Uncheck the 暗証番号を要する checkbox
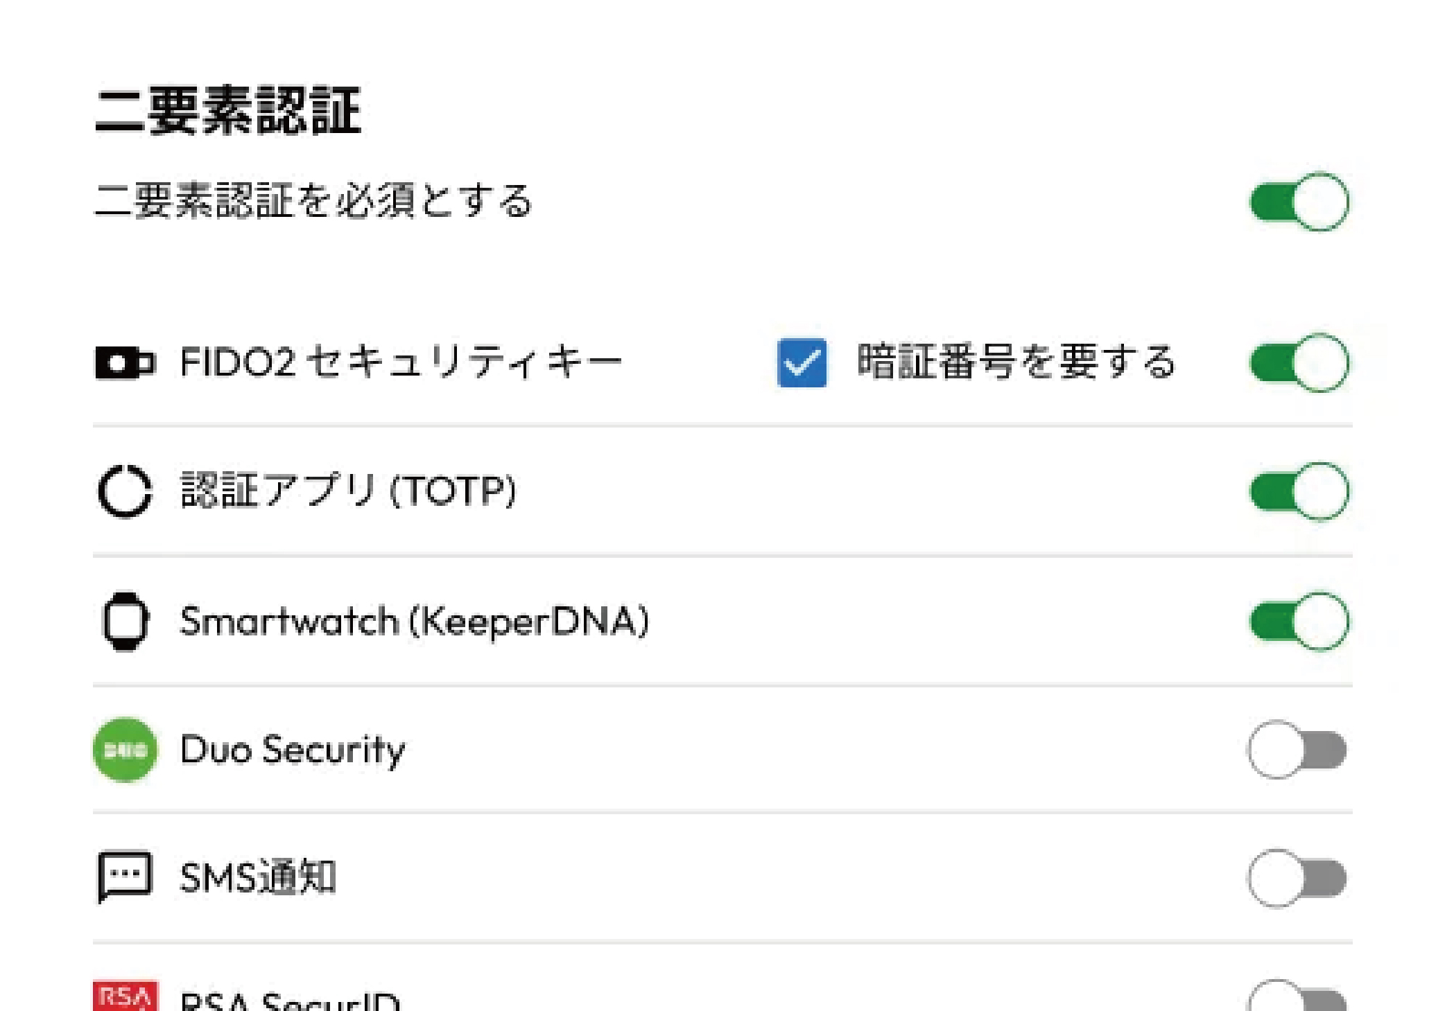 pos(802,362)
